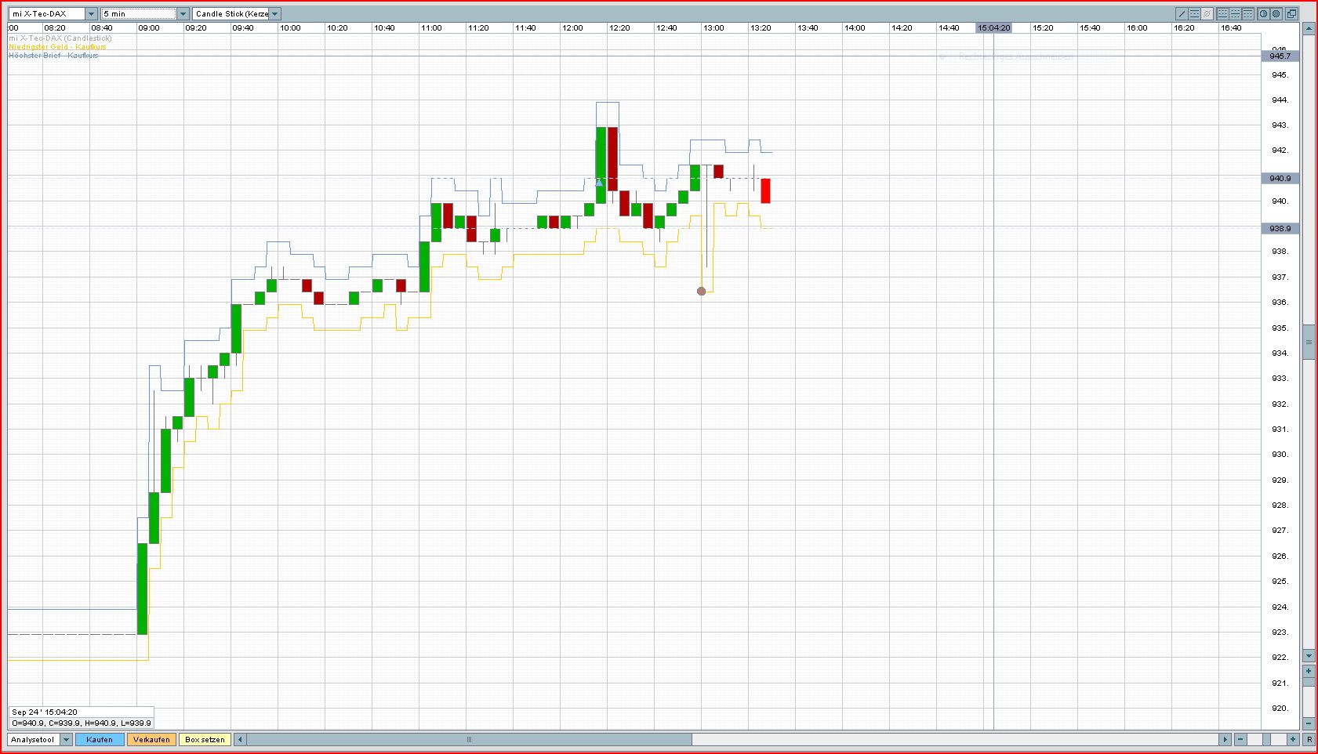Click the horizontal zoom slider handle
Image resolution: width=1318 pixels, height=754 pixels.
coord(1266,739)
